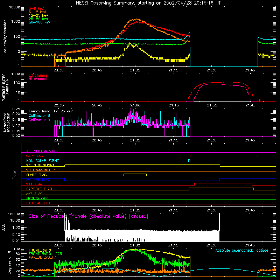Select the SAA_FLAG label
Image resolution: width=280 pixels, height=280 pixels.
[34, 184]
